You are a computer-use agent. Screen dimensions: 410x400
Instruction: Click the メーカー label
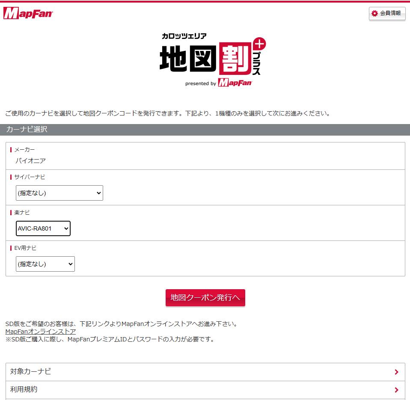[x=24, y=150]
